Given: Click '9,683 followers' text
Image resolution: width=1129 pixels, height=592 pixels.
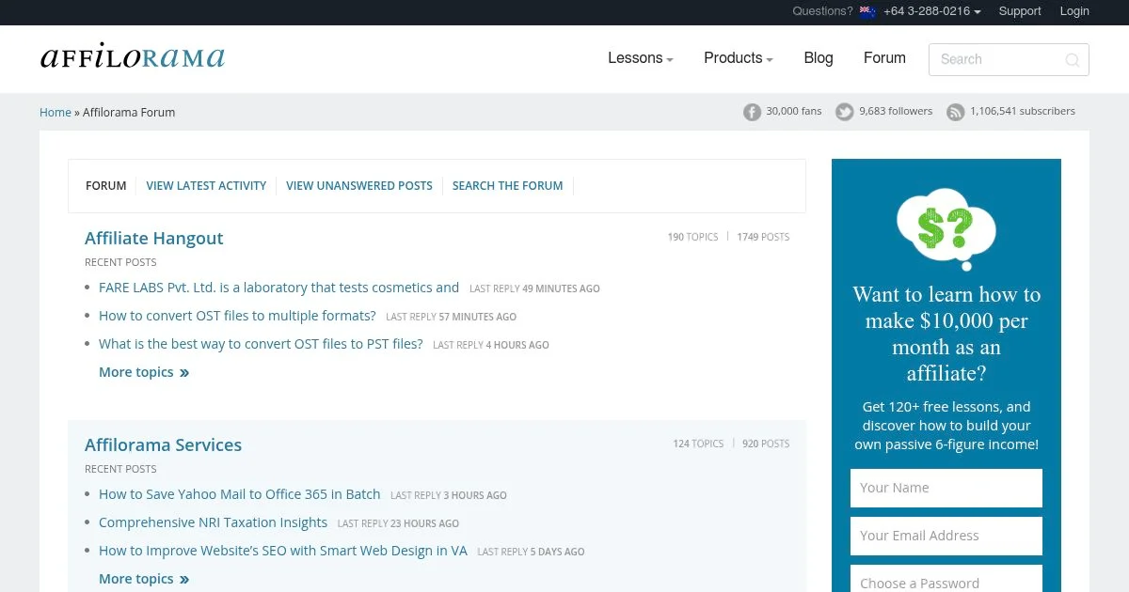Looking at the screenshot, I should (896, 111).
